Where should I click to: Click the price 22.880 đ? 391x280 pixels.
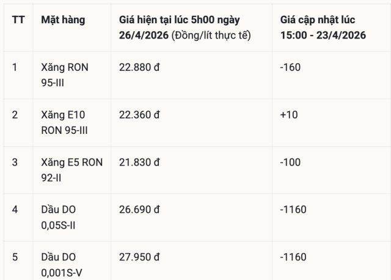tap(140, 67)
